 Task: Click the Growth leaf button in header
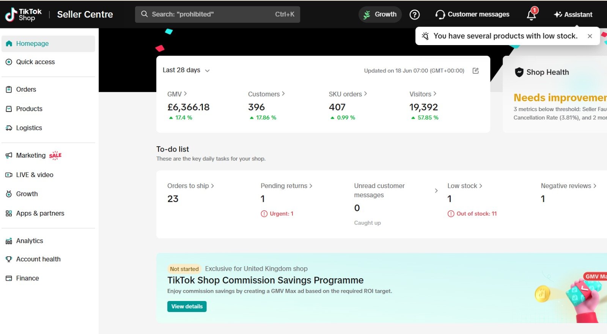(x=380, y=14)
